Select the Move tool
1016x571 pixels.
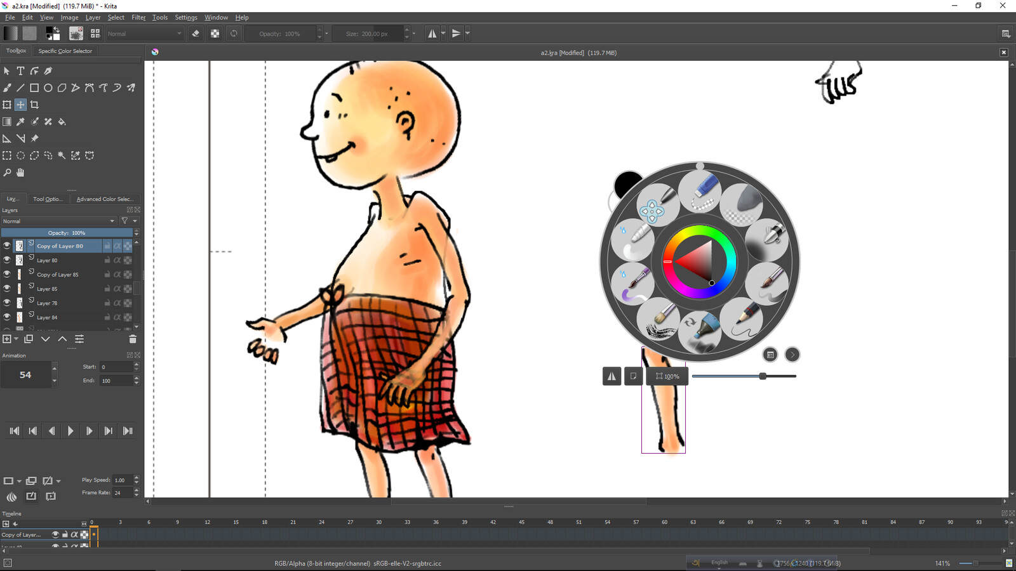[20, 105]
